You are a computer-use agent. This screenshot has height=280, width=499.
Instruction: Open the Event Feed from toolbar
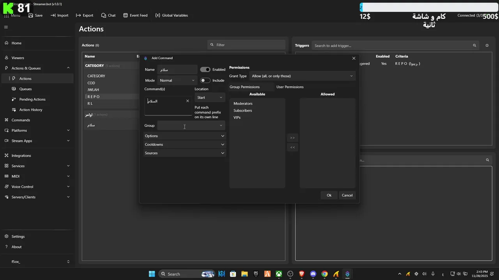(x=135, y=15)
